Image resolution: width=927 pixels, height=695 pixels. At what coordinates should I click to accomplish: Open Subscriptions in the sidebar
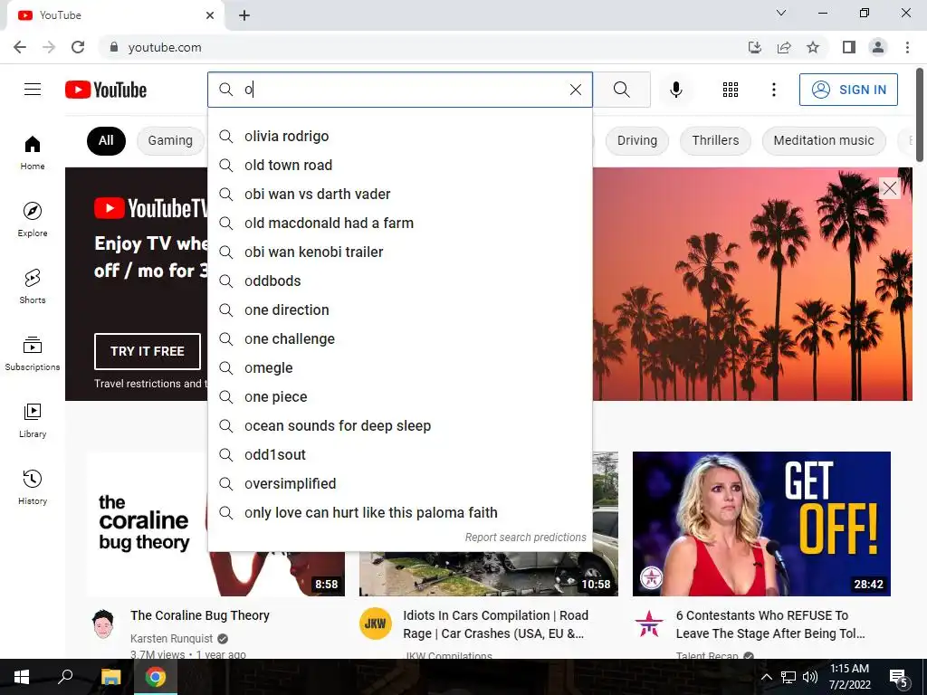coord(33,354)
